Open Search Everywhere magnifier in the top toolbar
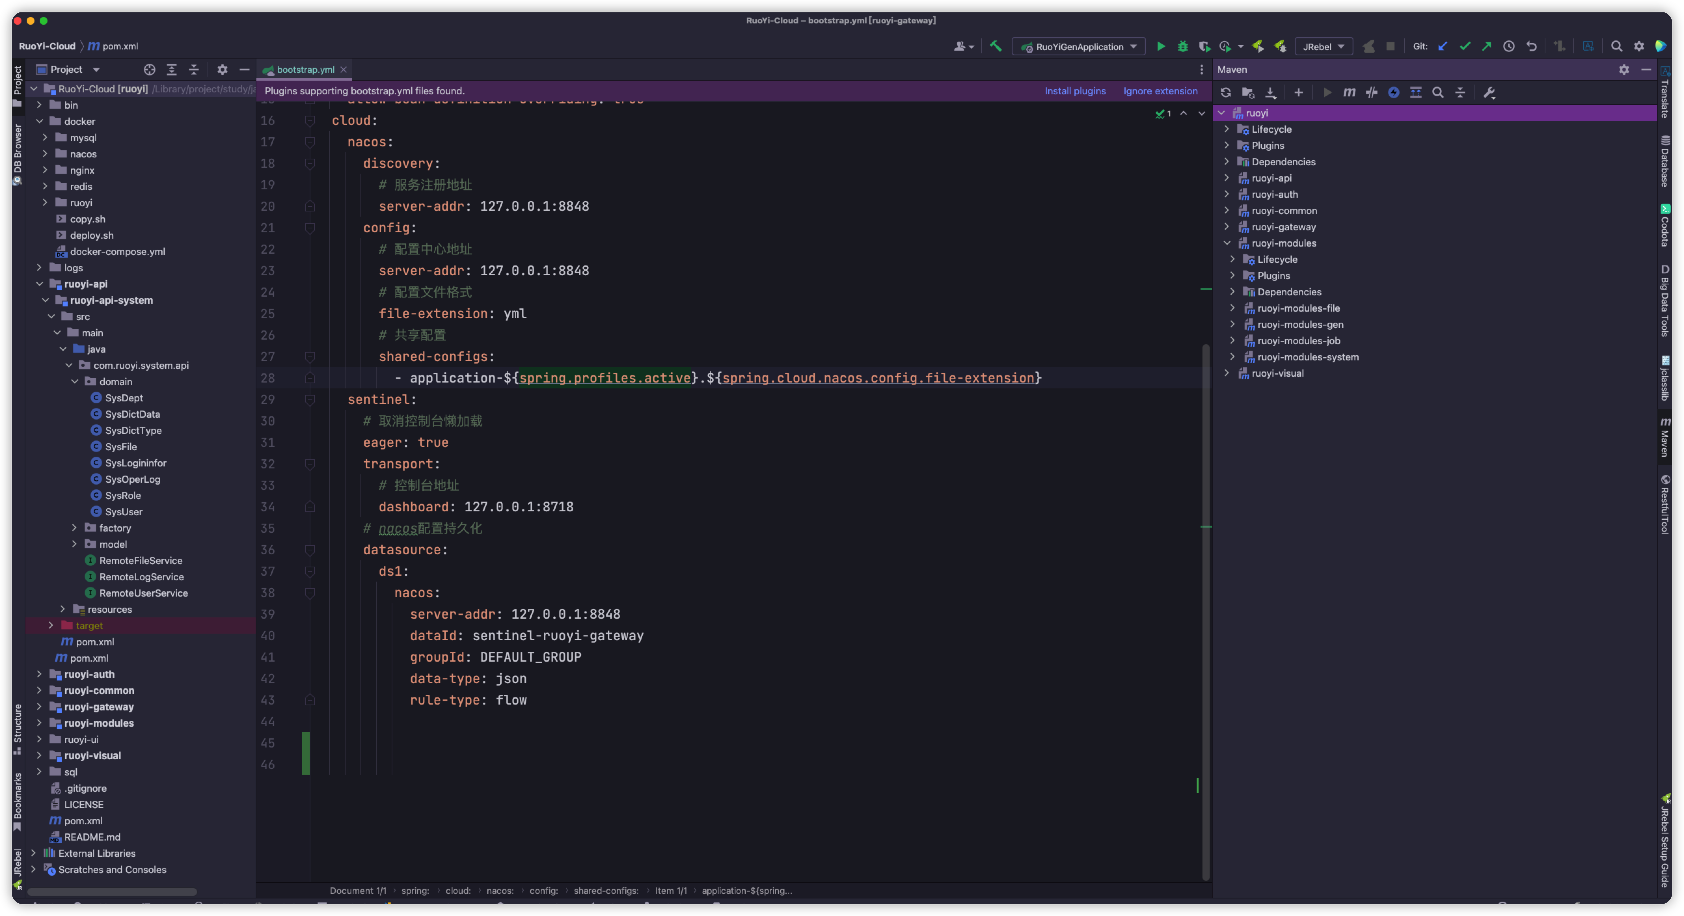This screenshot has width=1684, height=916. tap(1617, 47)
